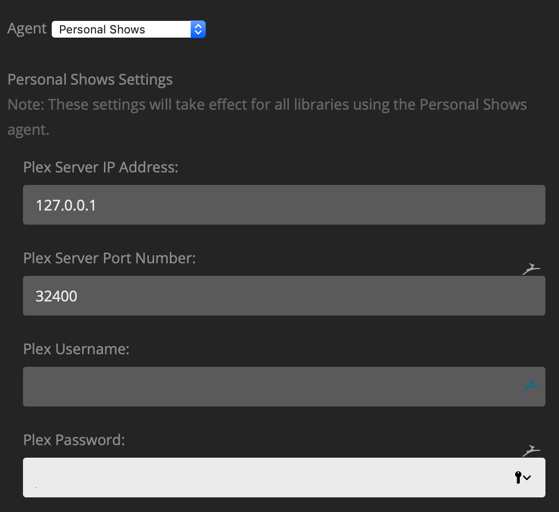Click the key icon in Password field
This screenshot has width=559, height=512.
(x=518, y=478)
